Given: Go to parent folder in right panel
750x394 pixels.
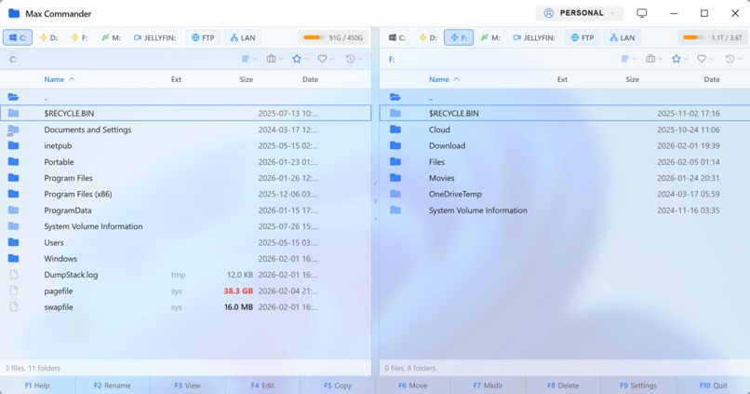Looking at the screenshot, I should point(565,97).
